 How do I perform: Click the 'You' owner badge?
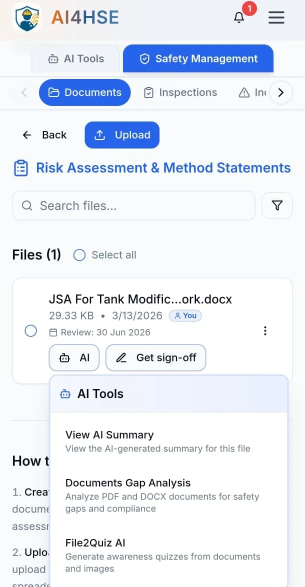[185, 315]
